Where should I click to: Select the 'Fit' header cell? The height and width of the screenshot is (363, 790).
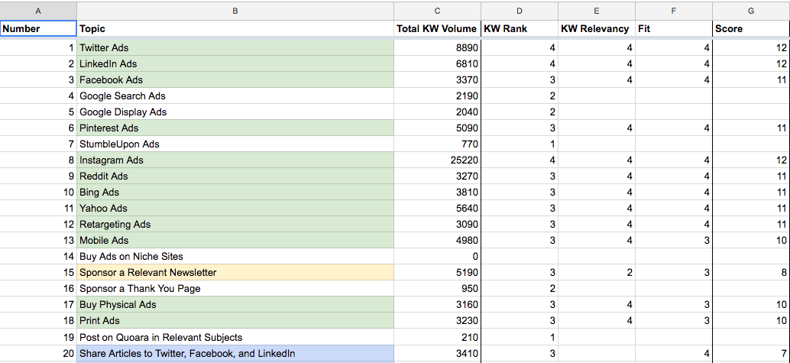673,29
